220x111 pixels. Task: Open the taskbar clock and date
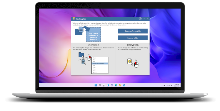(x=177, y=85)
